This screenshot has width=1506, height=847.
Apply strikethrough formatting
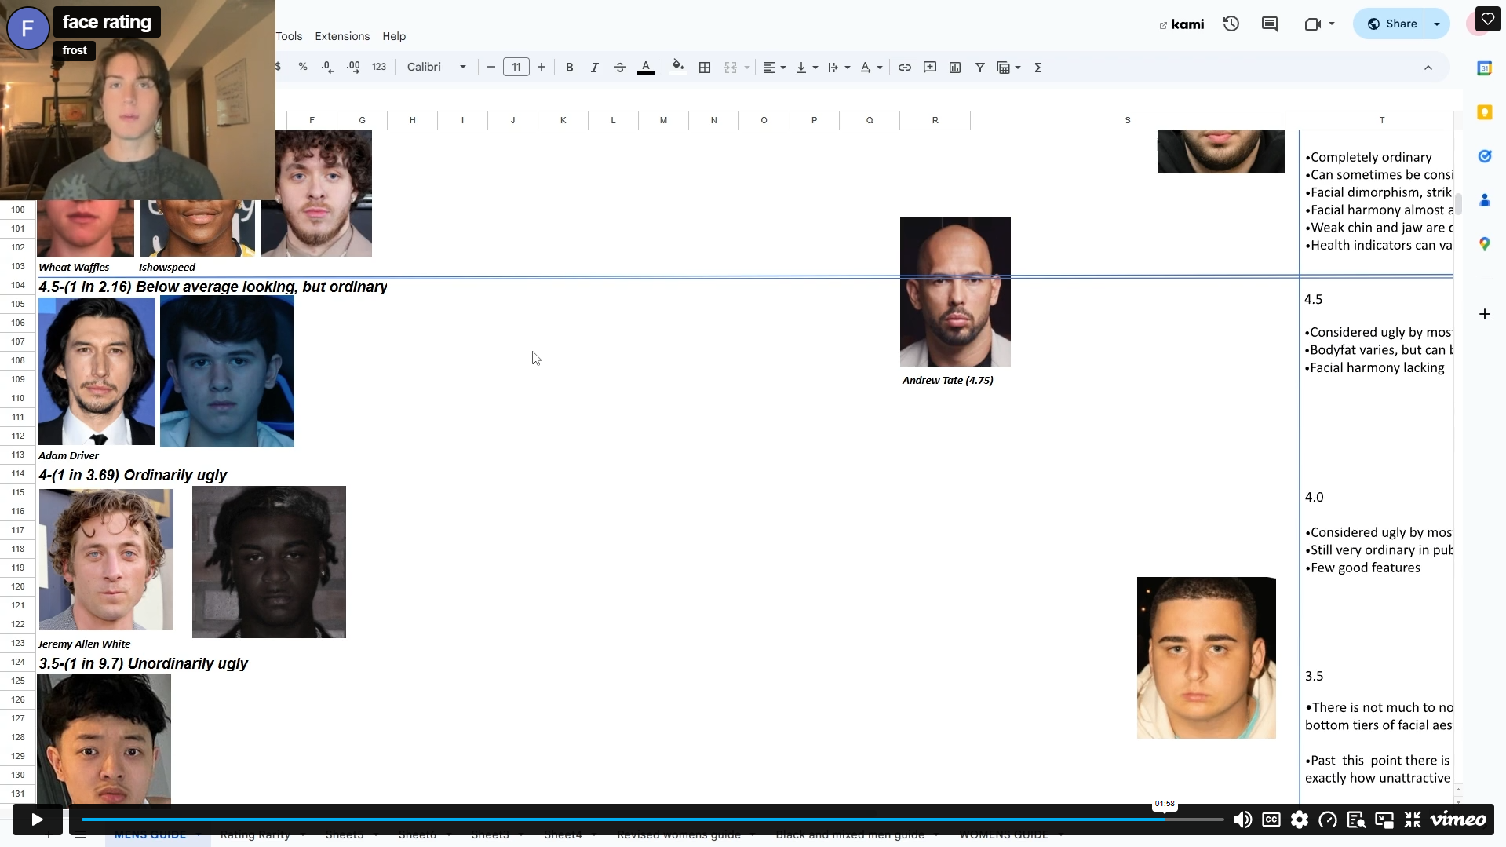pyautogui.click(x=619, y=68)
